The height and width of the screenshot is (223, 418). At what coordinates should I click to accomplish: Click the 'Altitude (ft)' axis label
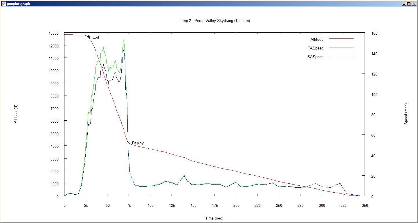click(x=16, y=114)
